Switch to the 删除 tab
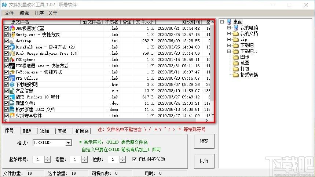315x177 pixels. [27, 131]
